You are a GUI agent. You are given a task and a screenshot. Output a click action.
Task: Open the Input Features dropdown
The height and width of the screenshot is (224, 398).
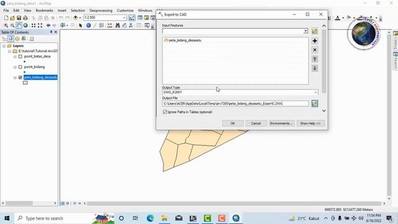click(305, 31)
